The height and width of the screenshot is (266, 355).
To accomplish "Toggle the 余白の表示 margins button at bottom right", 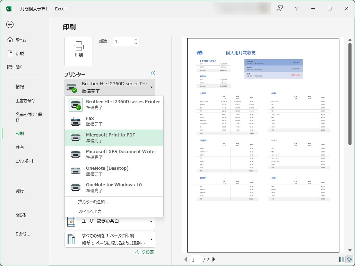I will 341,259.
